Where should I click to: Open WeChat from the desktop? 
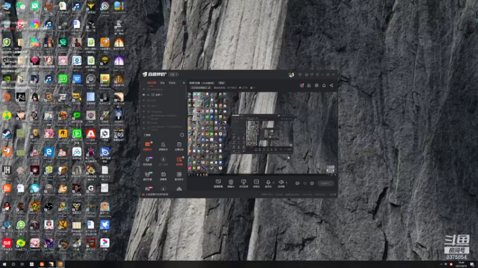point(20,5)
